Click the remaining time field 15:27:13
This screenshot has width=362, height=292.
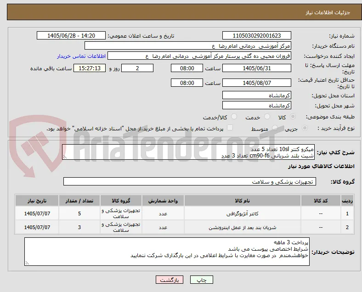point(90,68)
